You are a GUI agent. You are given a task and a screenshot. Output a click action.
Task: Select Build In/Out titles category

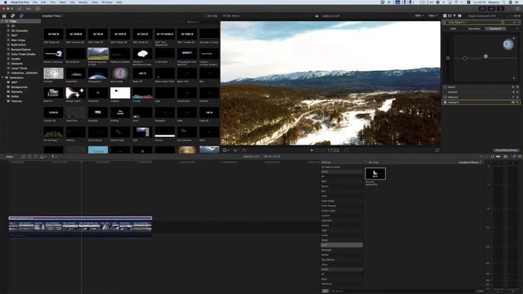(x=18, y=45)
